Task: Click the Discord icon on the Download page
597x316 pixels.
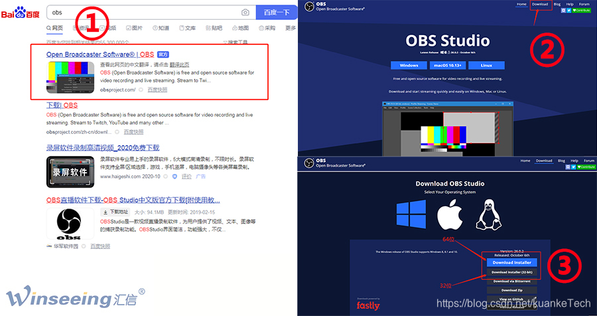Action: click(568, 167)
